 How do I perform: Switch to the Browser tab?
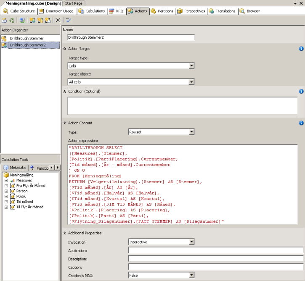click(250, 11)
